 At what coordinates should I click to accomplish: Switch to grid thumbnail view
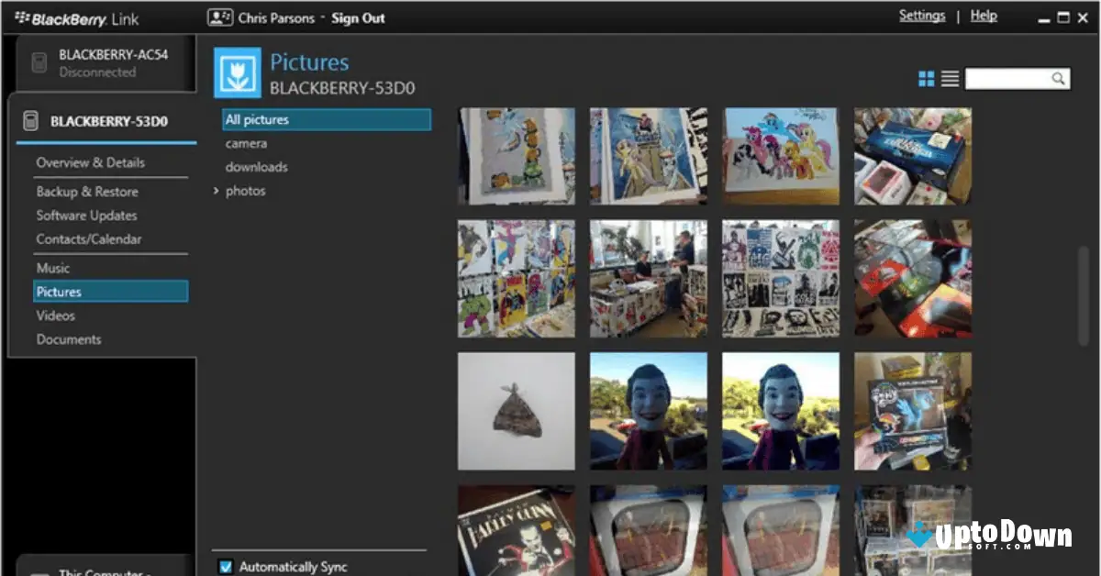click(929, 78)
